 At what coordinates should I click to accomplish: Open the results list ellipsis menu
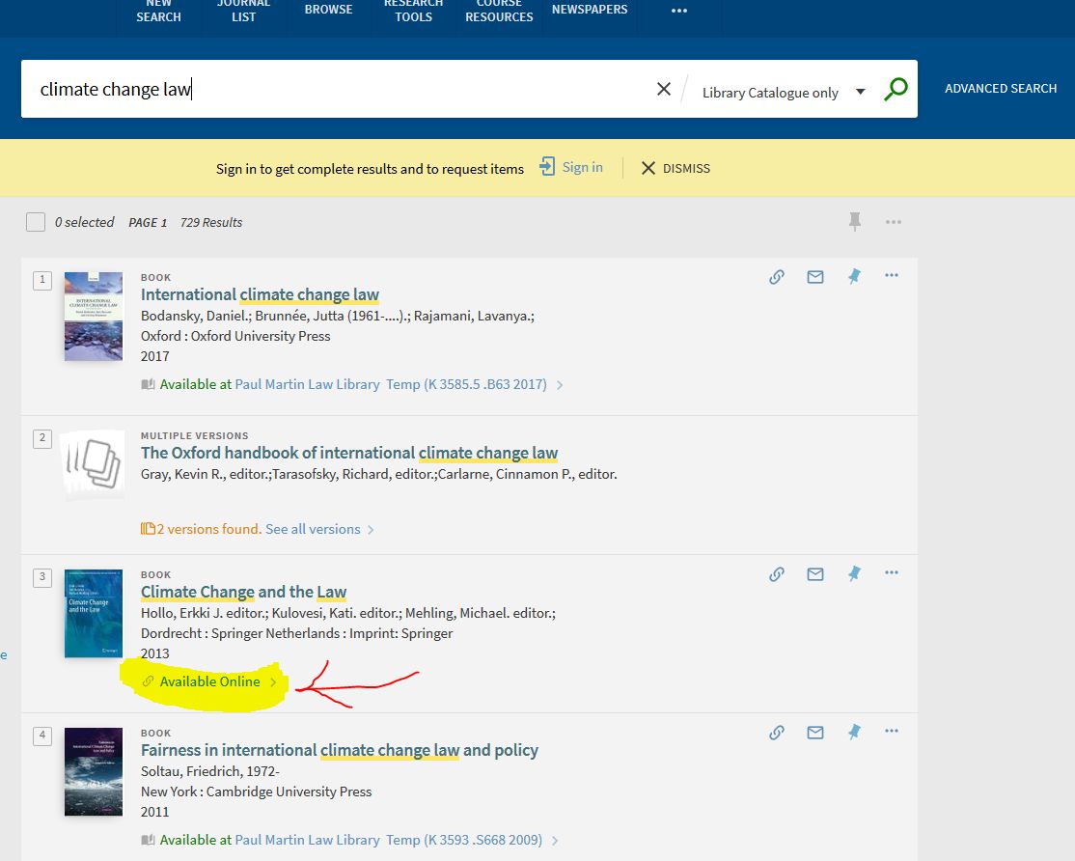tap(893, 221)
